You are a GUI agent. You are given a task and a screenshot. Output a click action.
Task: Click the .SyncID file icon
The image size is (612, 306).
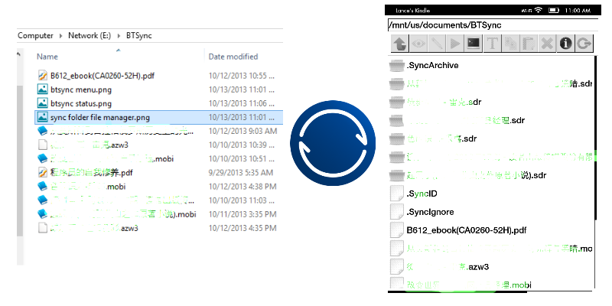pos(397,194)
